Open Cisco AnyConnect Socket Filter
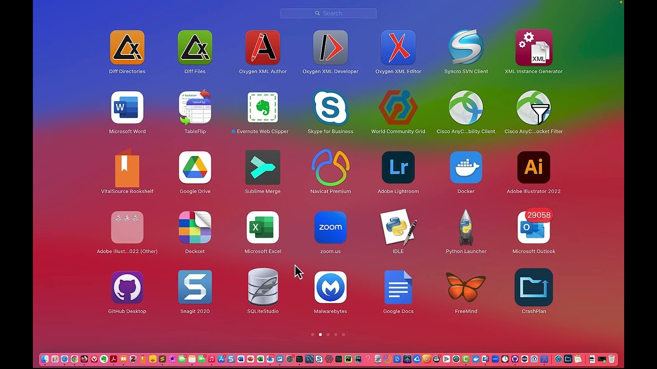 click(534, 108)
